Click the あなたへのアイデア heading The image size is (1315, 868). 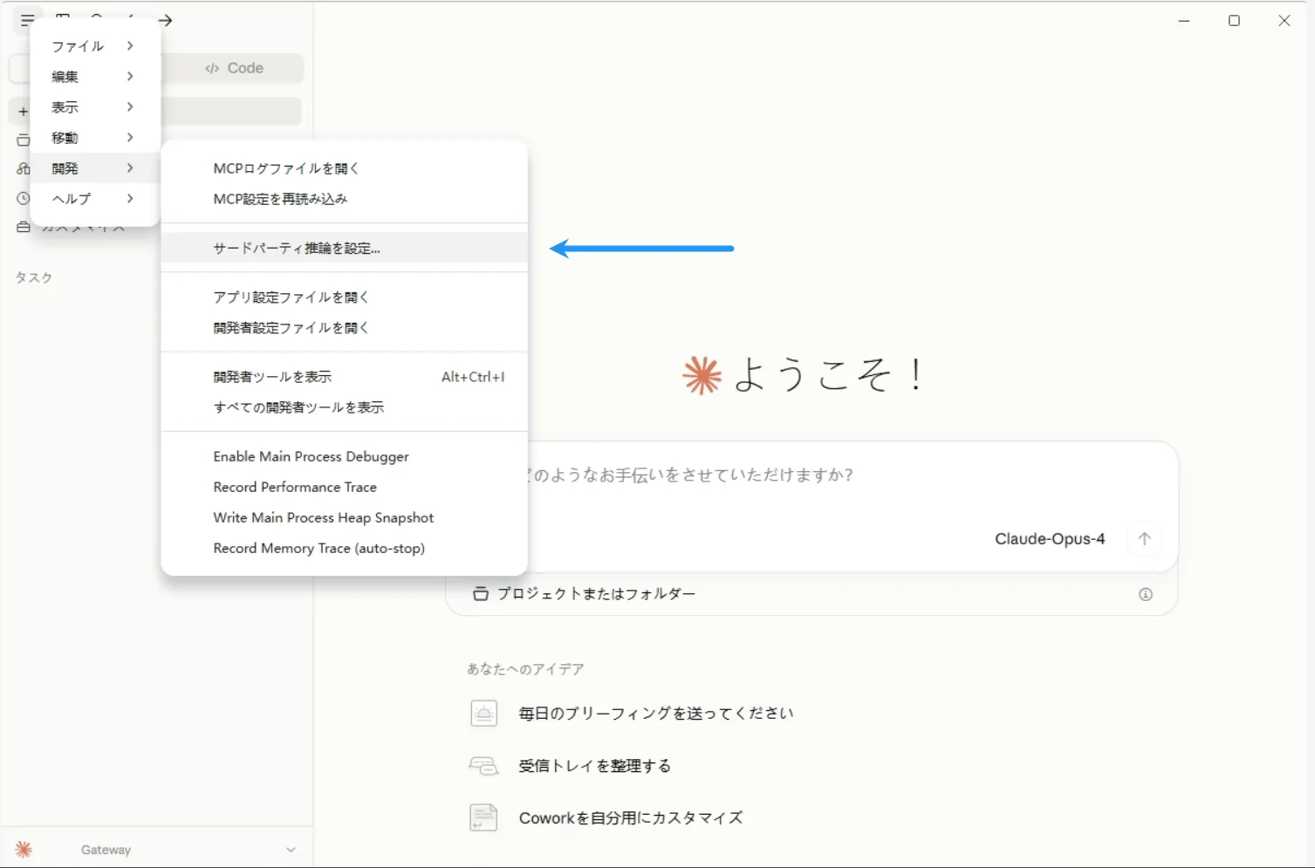(x=525, y=669)
